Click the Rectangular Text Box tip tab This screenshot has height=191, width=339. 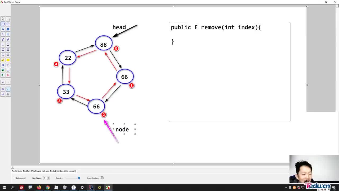44,171
